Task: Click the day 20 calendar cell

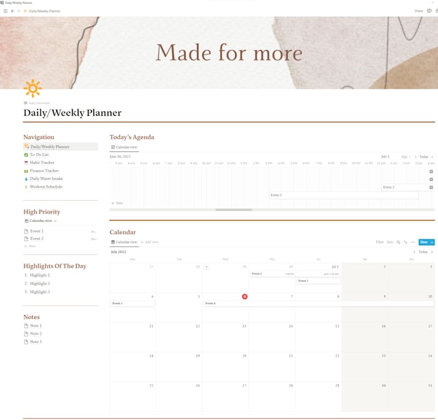Action: [225, 367]
